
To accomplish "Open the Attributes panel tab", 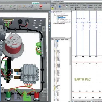I will pyautogui.click(x=66, y=39).
